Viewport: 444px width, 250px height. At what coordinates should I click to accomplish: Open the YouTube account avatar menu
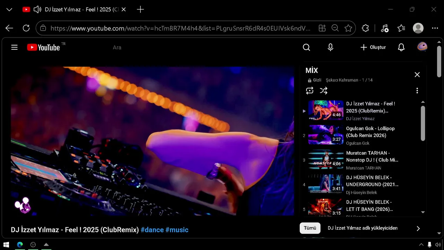pos(422,47)
